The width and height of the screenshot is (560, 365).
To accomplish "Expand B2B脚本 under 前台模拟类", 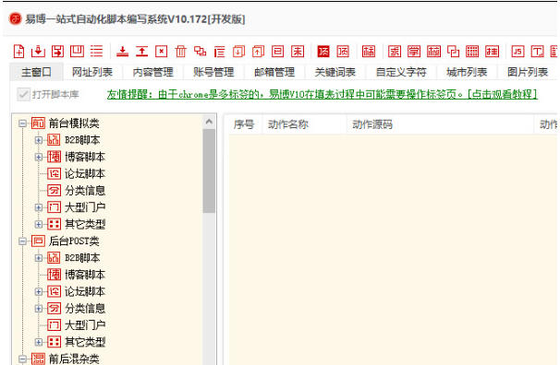I will (39, 140).
